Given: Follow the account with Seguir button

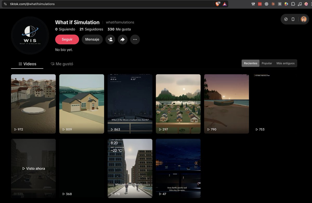Looking at the screenshot, I should pos(67,39).
